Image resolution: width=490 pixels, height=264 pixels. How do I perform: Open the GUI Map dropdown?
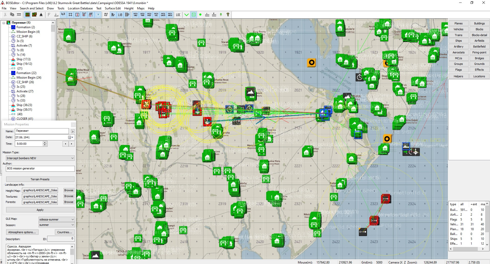[x=56, y=219]
